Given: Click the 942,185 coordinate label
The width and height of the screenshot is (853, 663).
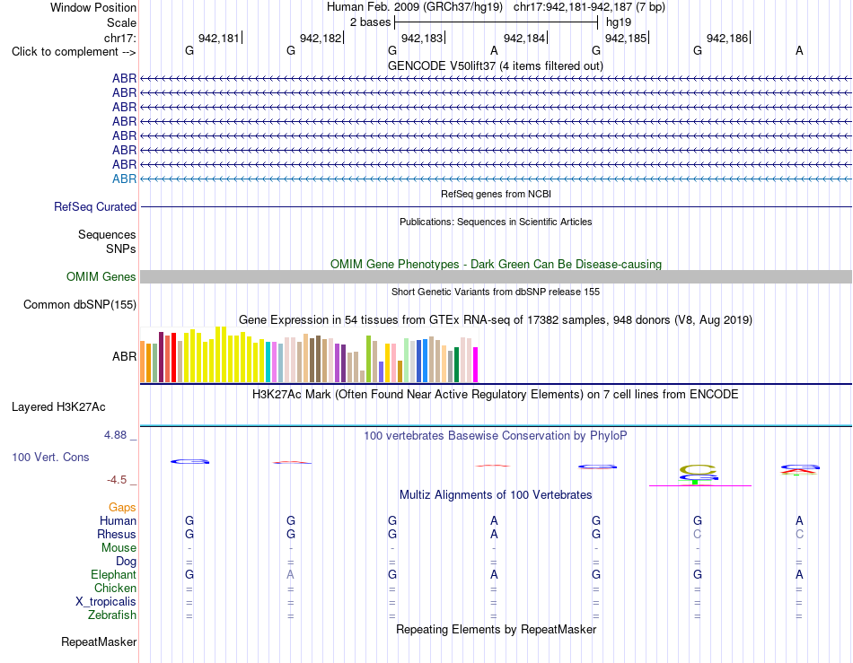Looking at the screenshot, I should 626,38.
